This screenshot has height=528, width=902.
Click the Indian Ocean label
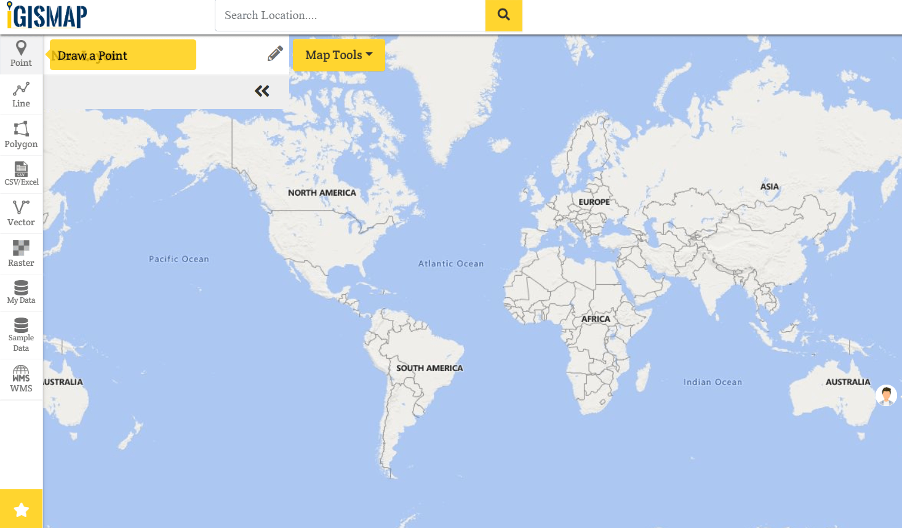click(x=712, y=382)
